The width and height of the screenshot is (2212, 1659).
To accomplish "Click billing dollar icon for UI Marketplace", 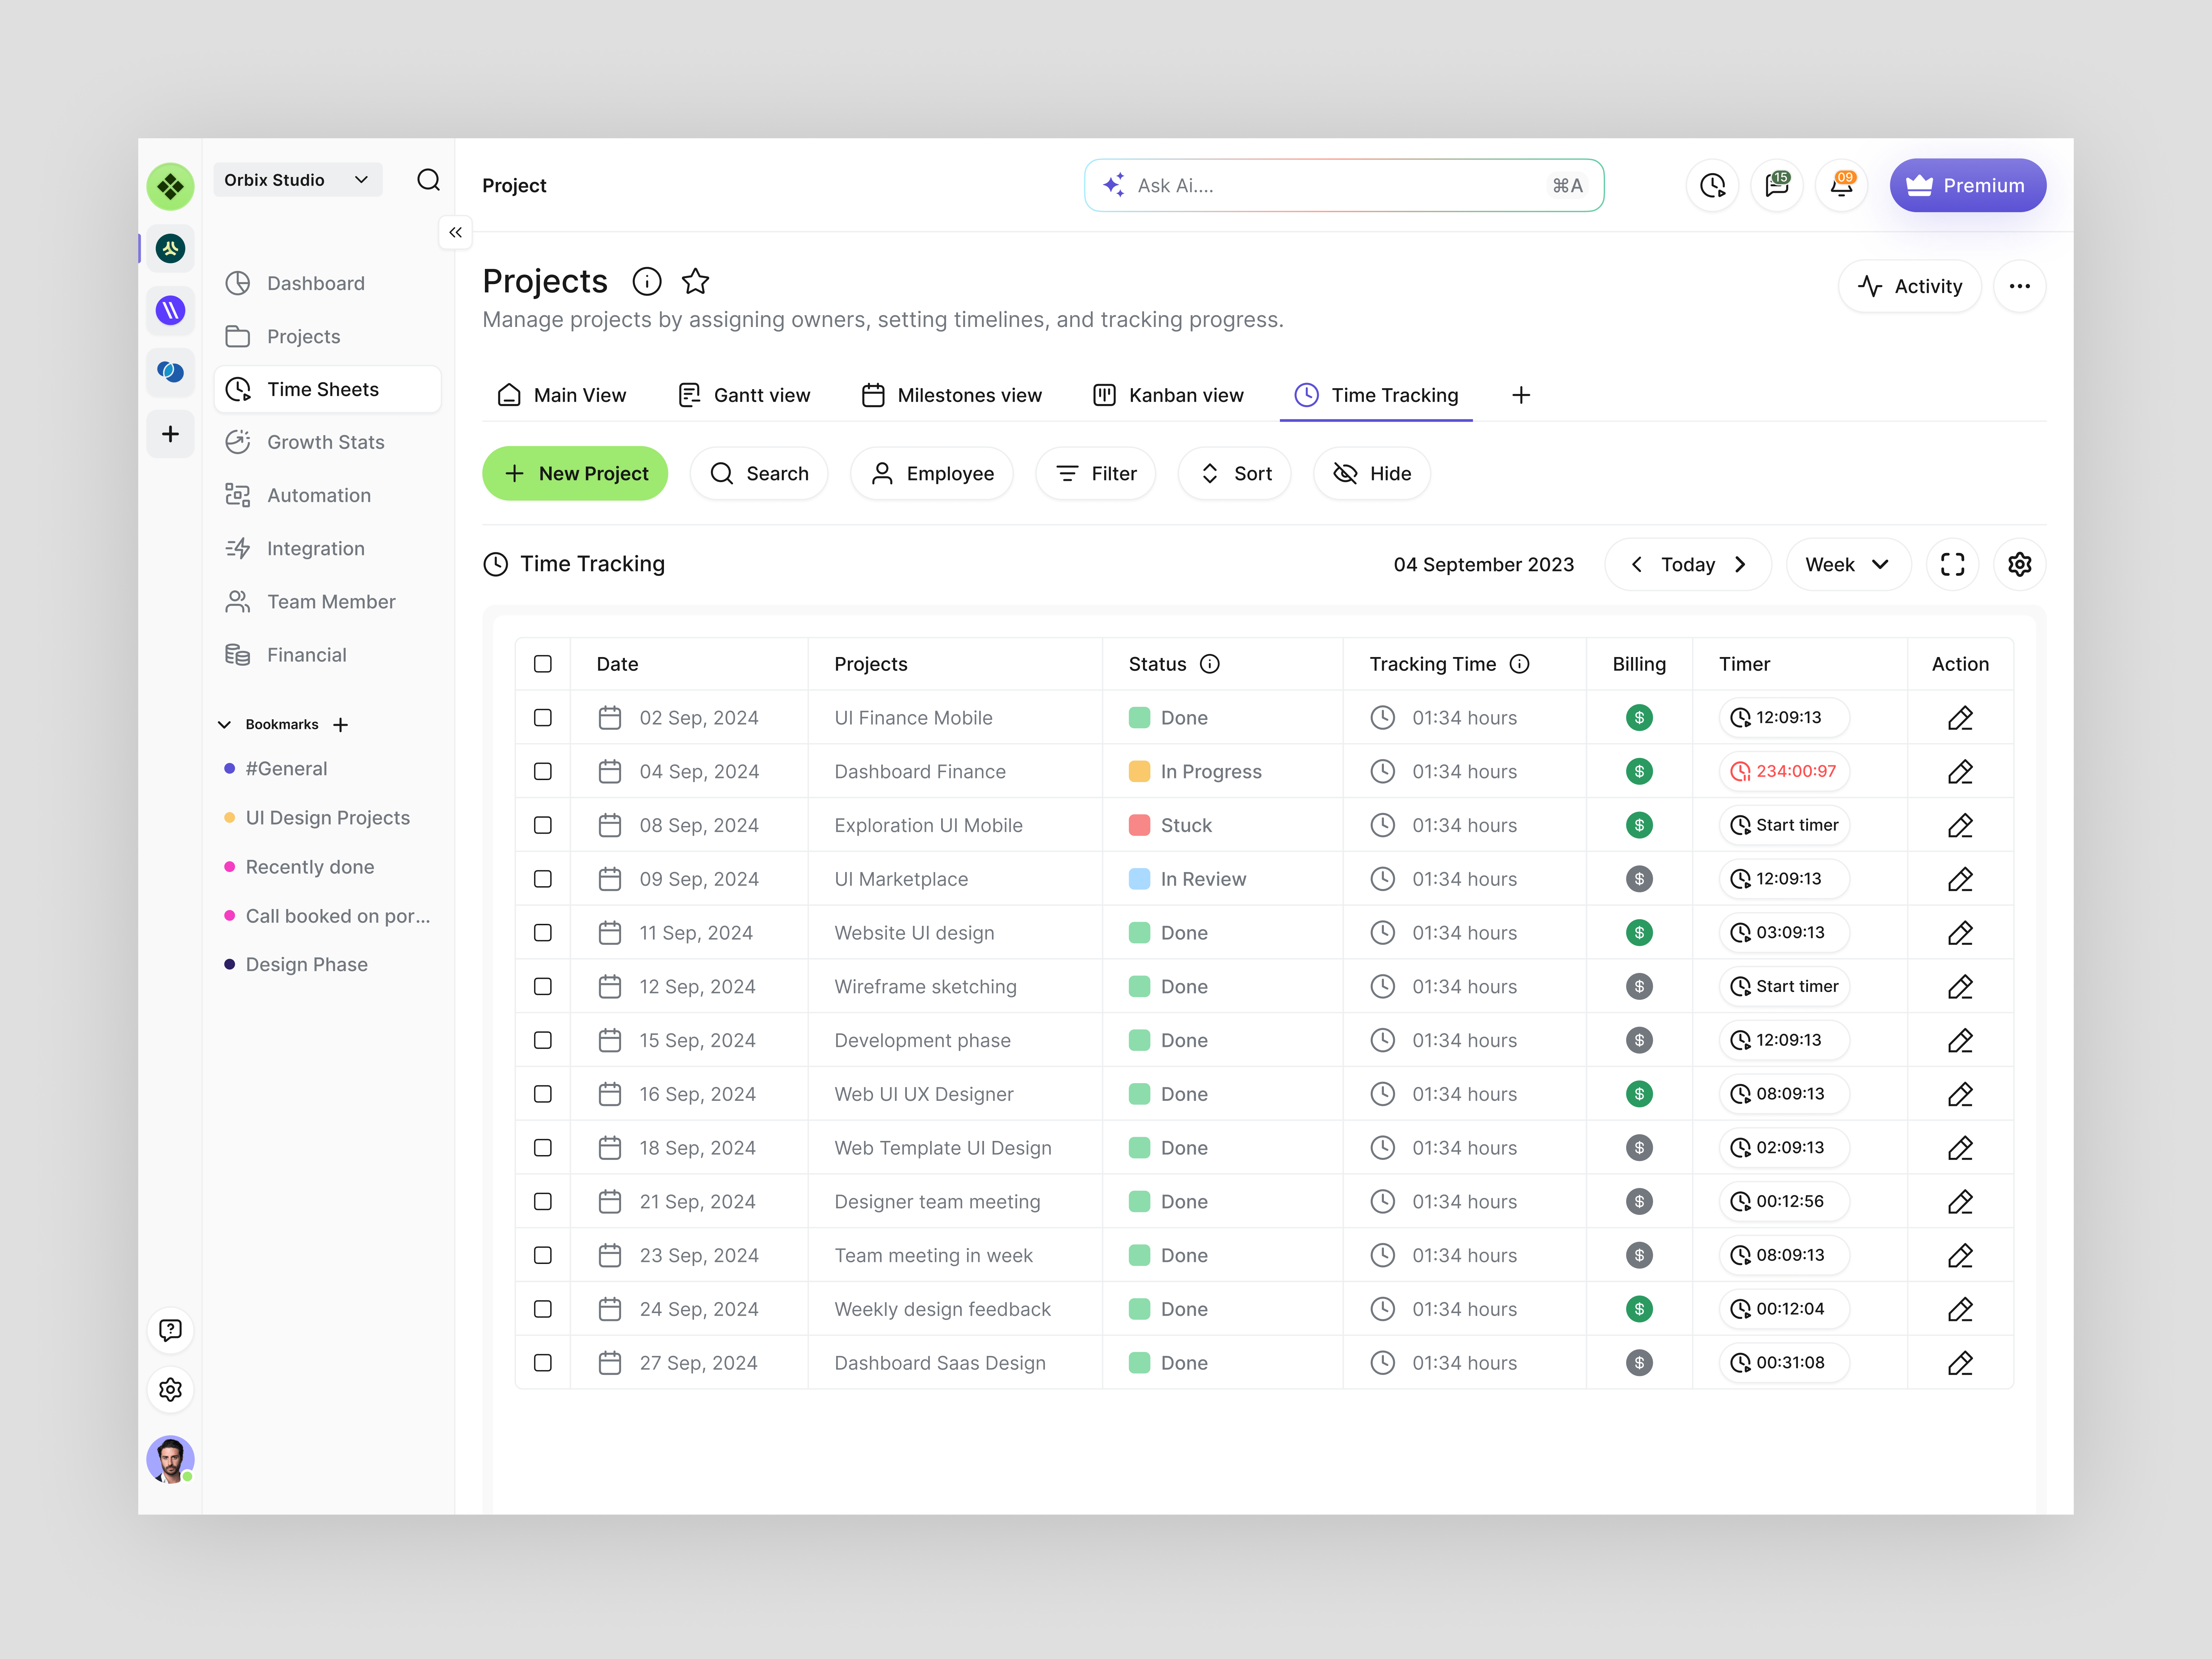I will pyautogui.click(x=1639, y=879).
